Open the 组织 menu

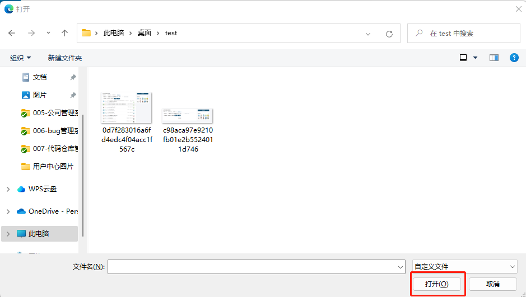[21, 58]
